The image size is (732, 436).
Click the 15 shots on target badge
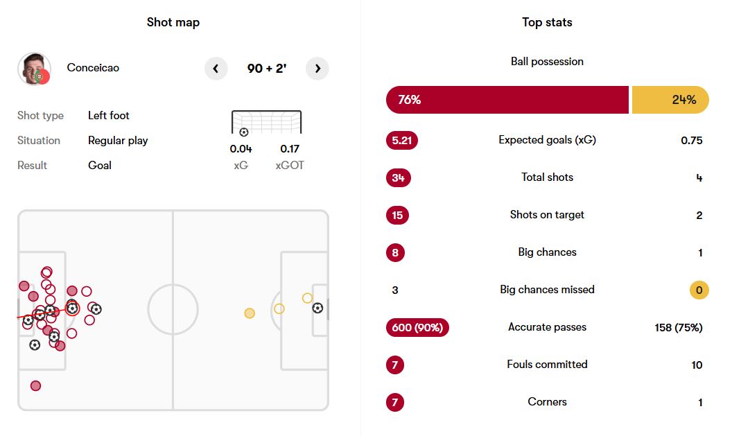397,216
